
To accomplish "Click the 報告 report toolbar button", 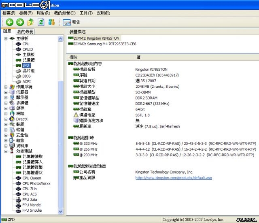I will 72,22.
